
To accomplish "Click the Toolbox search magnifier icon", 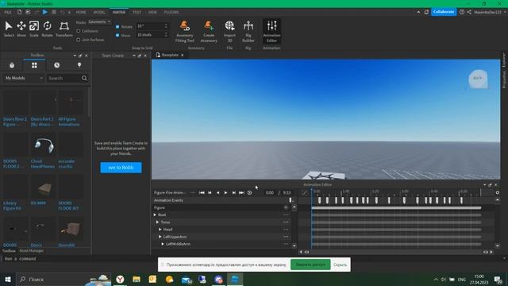I will click(84, 78).
